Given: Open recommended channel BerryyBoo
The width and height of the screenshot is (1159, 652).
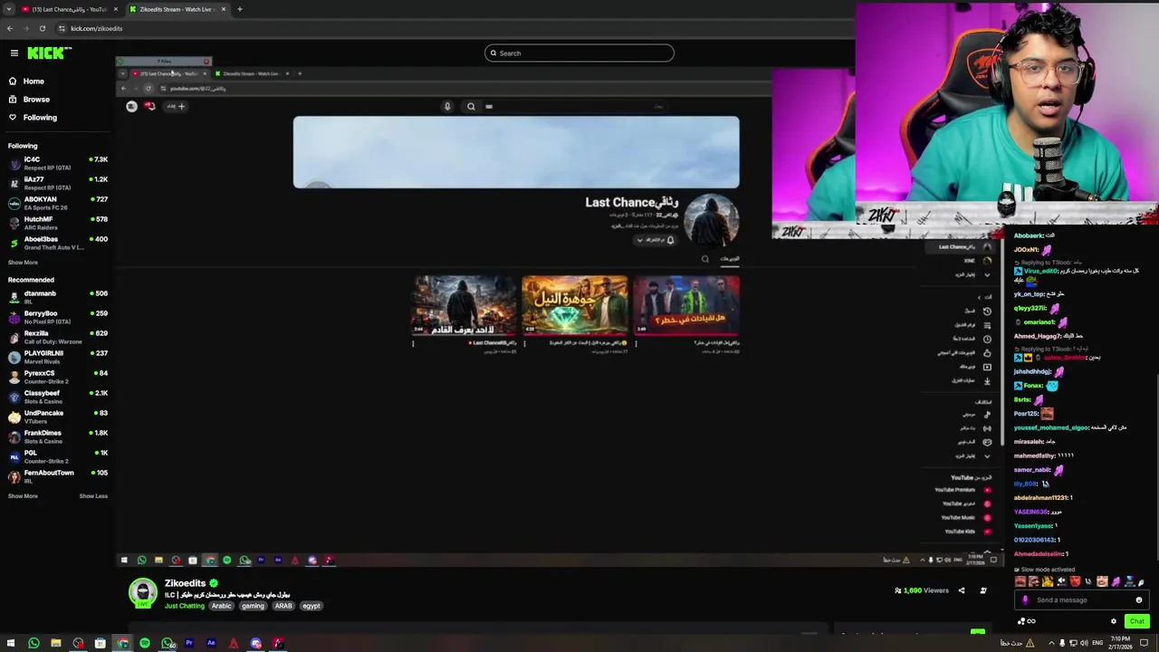Looking at the screenshot, I should coord(58,317).
